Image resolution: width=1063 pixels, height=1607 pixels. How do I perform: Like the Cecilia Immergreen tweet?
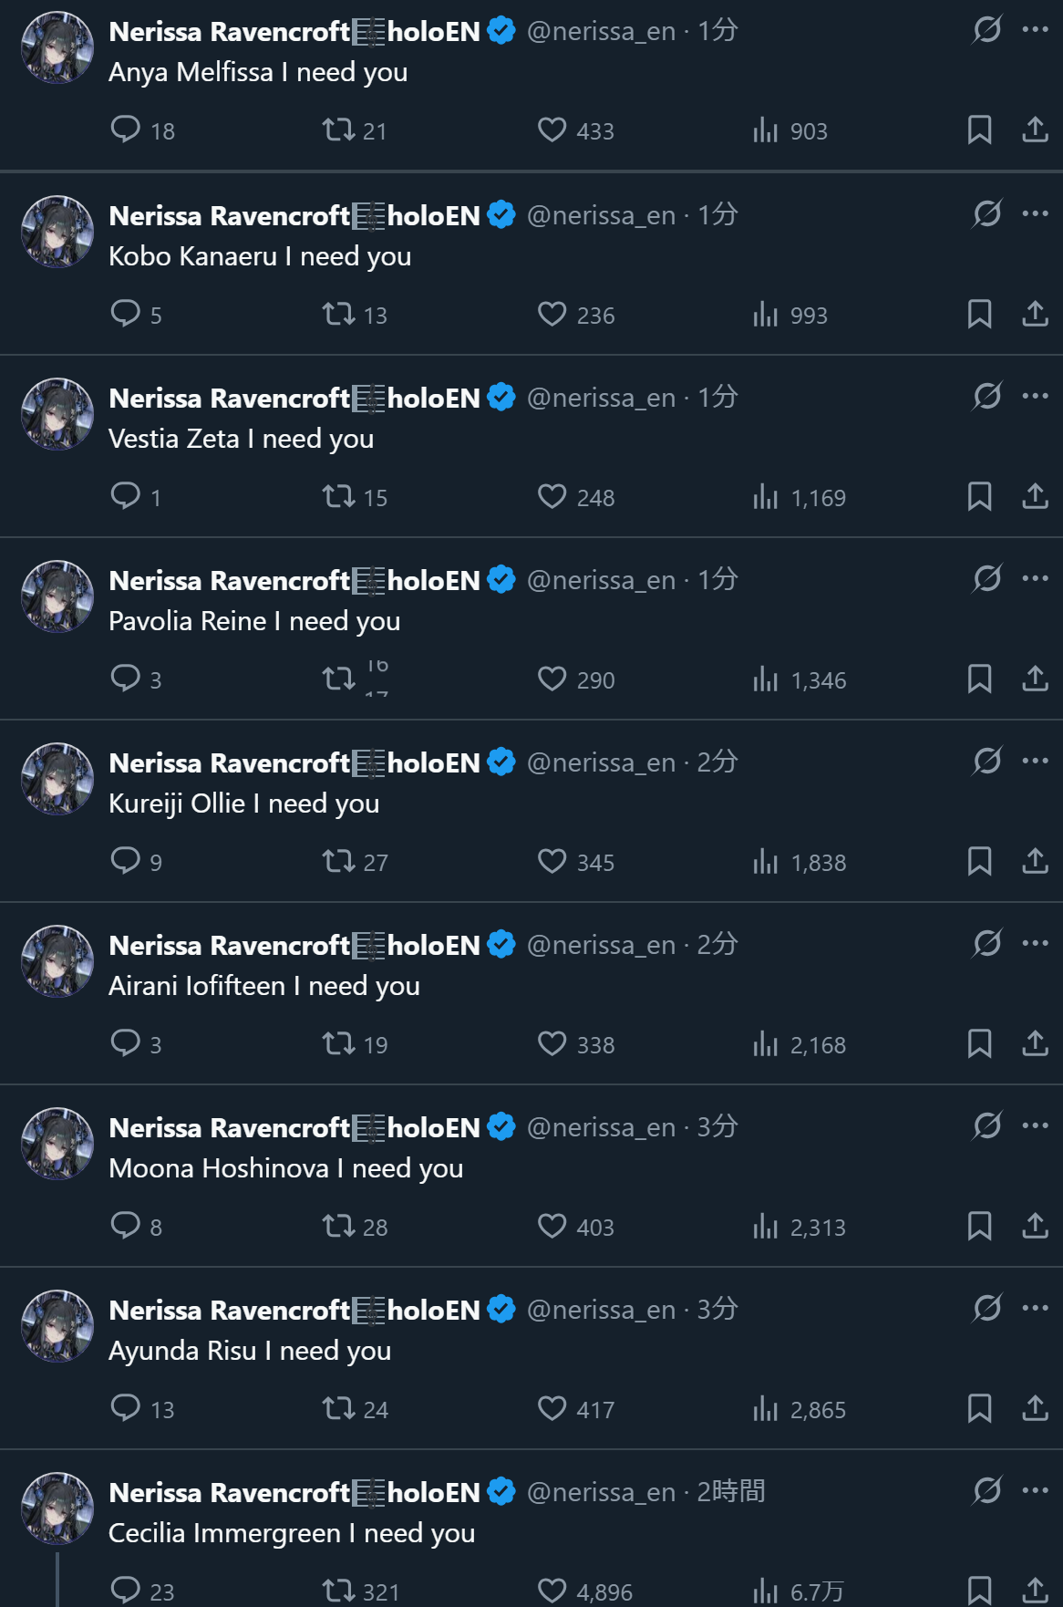[x=552, y=1591]
